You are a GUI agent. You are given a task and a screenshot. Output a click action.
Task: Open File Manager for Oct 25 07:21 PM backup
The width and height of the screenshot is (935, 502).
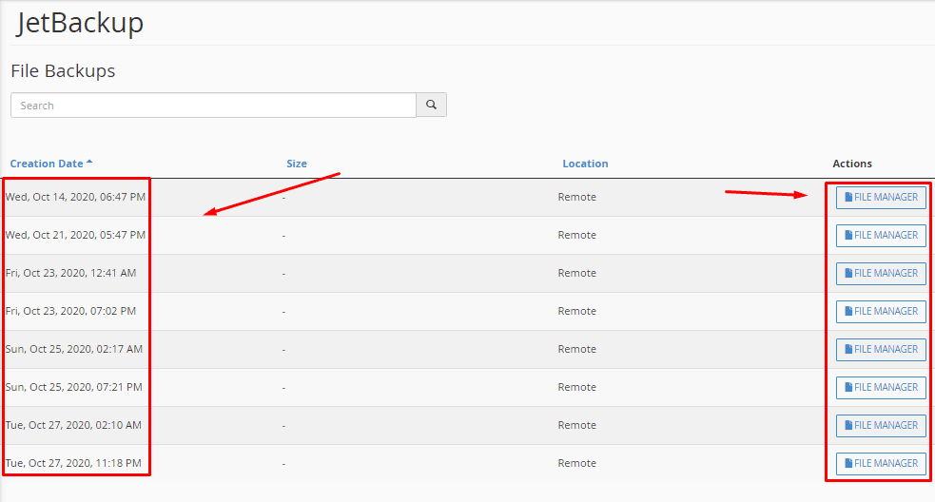click(881, 387)
